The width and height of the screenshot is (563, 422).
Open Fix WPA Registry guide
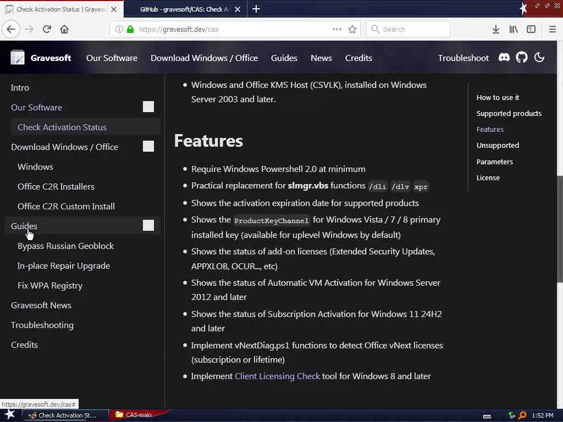(x=50, y=285)
